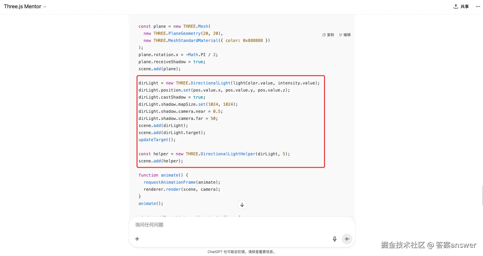This screenshot has height=256, width=483.
Task: Click the 'scene.add(plane);' code line
Action: [x=160, y=69]
